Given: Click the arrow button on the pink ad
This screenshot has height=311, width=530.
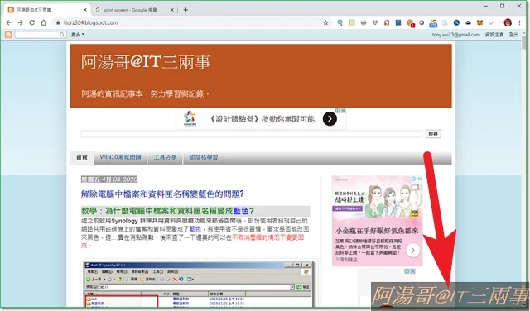Looking at the screenshot, I should point(412,251).
